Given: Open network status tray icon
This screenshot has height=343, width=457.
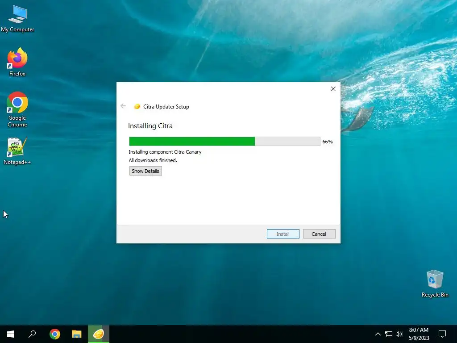Looking at the screenshot, I should (x=389, y=334).
